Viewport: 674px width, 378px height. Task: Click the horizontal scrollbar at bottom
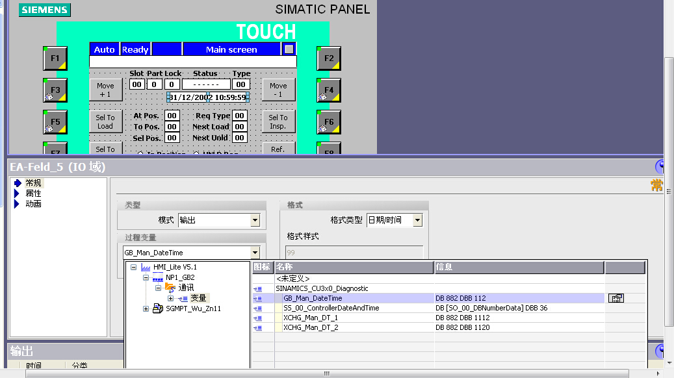tap(327, 373)
